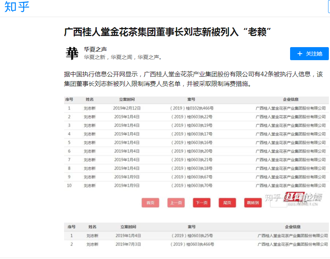Click the 首页 pagination button
The height and width of the screenshot is (259, 330).
coord(150,203)
